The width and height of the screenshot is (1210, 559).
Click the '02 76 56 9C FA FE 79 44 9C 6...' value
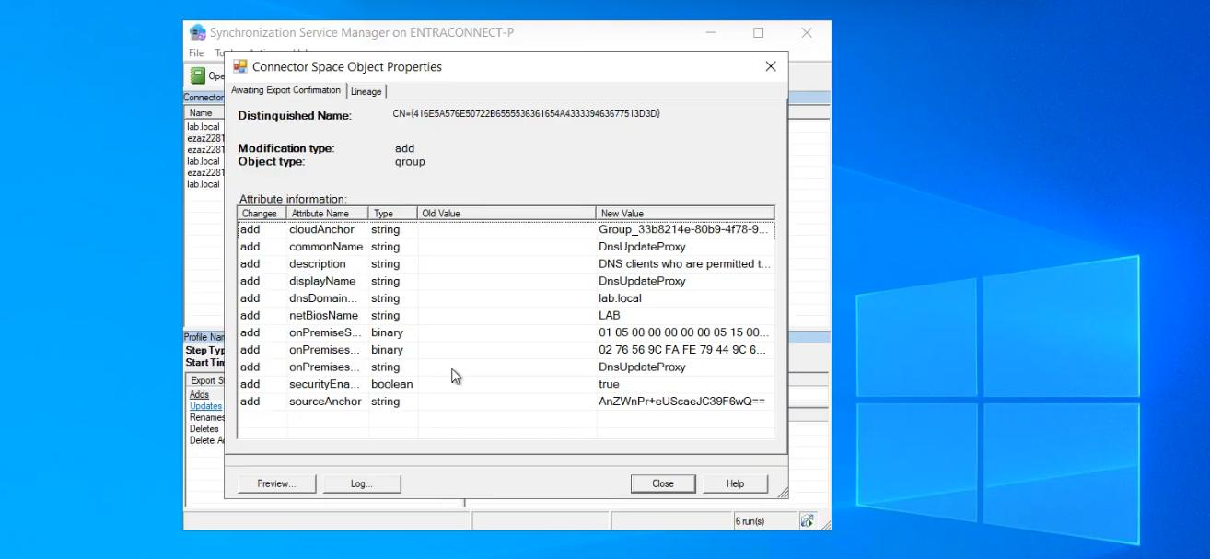pos(682,350)
